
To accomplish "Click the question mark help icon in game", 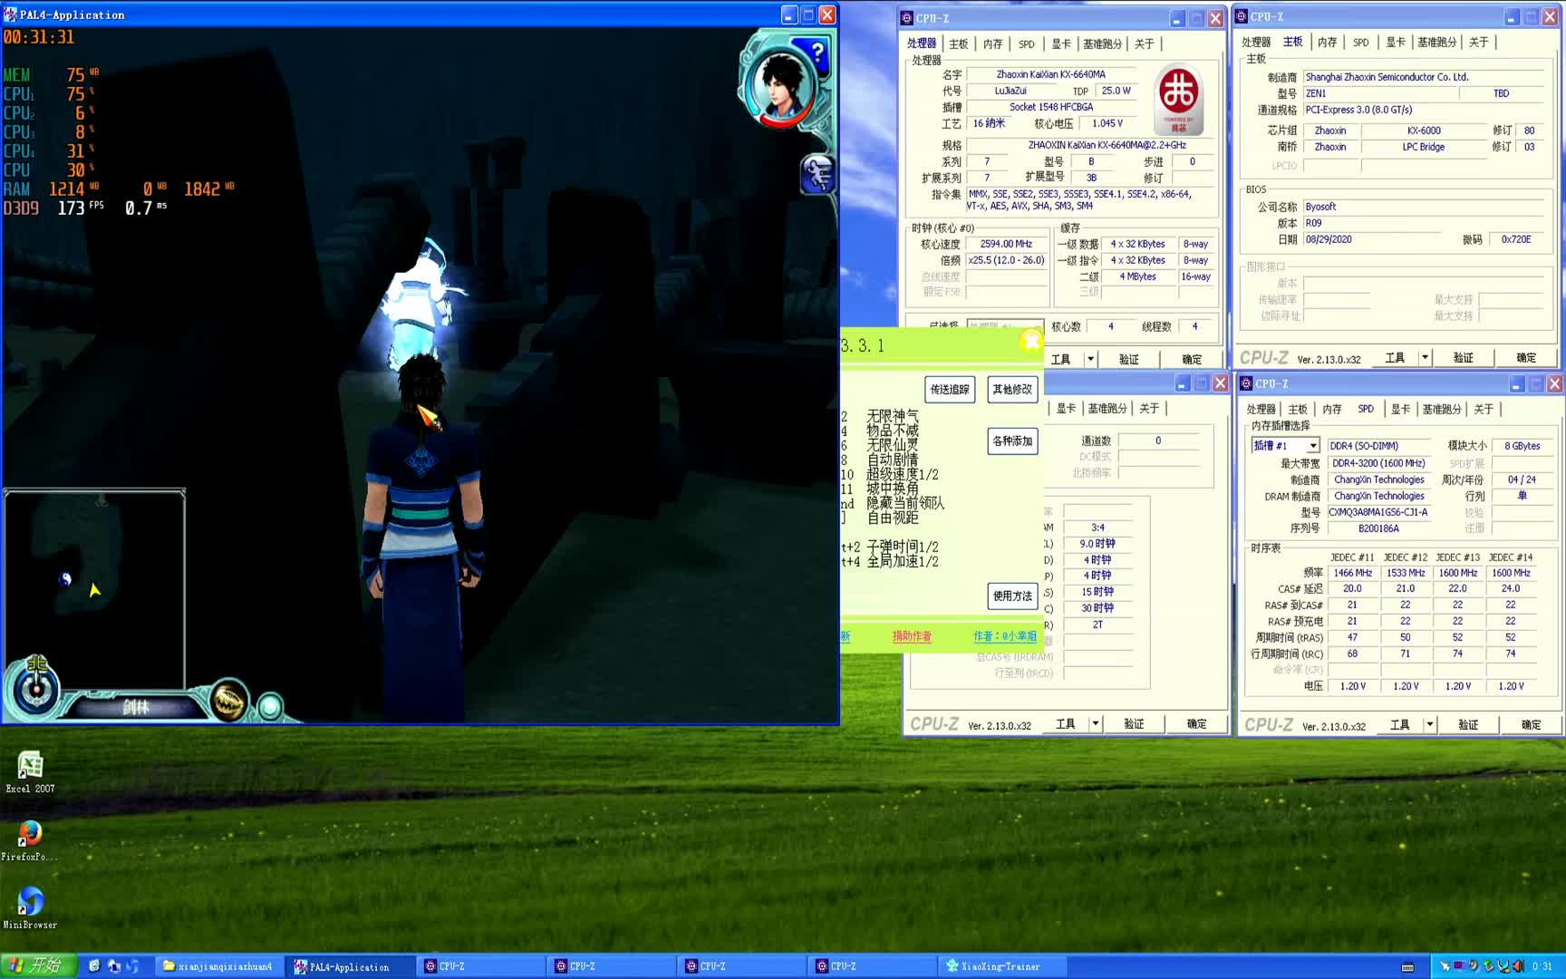I will 817,53.
